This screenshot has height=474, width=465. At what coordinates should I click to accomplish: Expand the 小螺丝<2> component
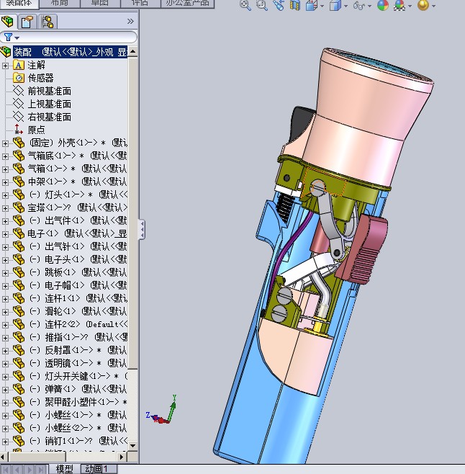(x=5, y=428)
